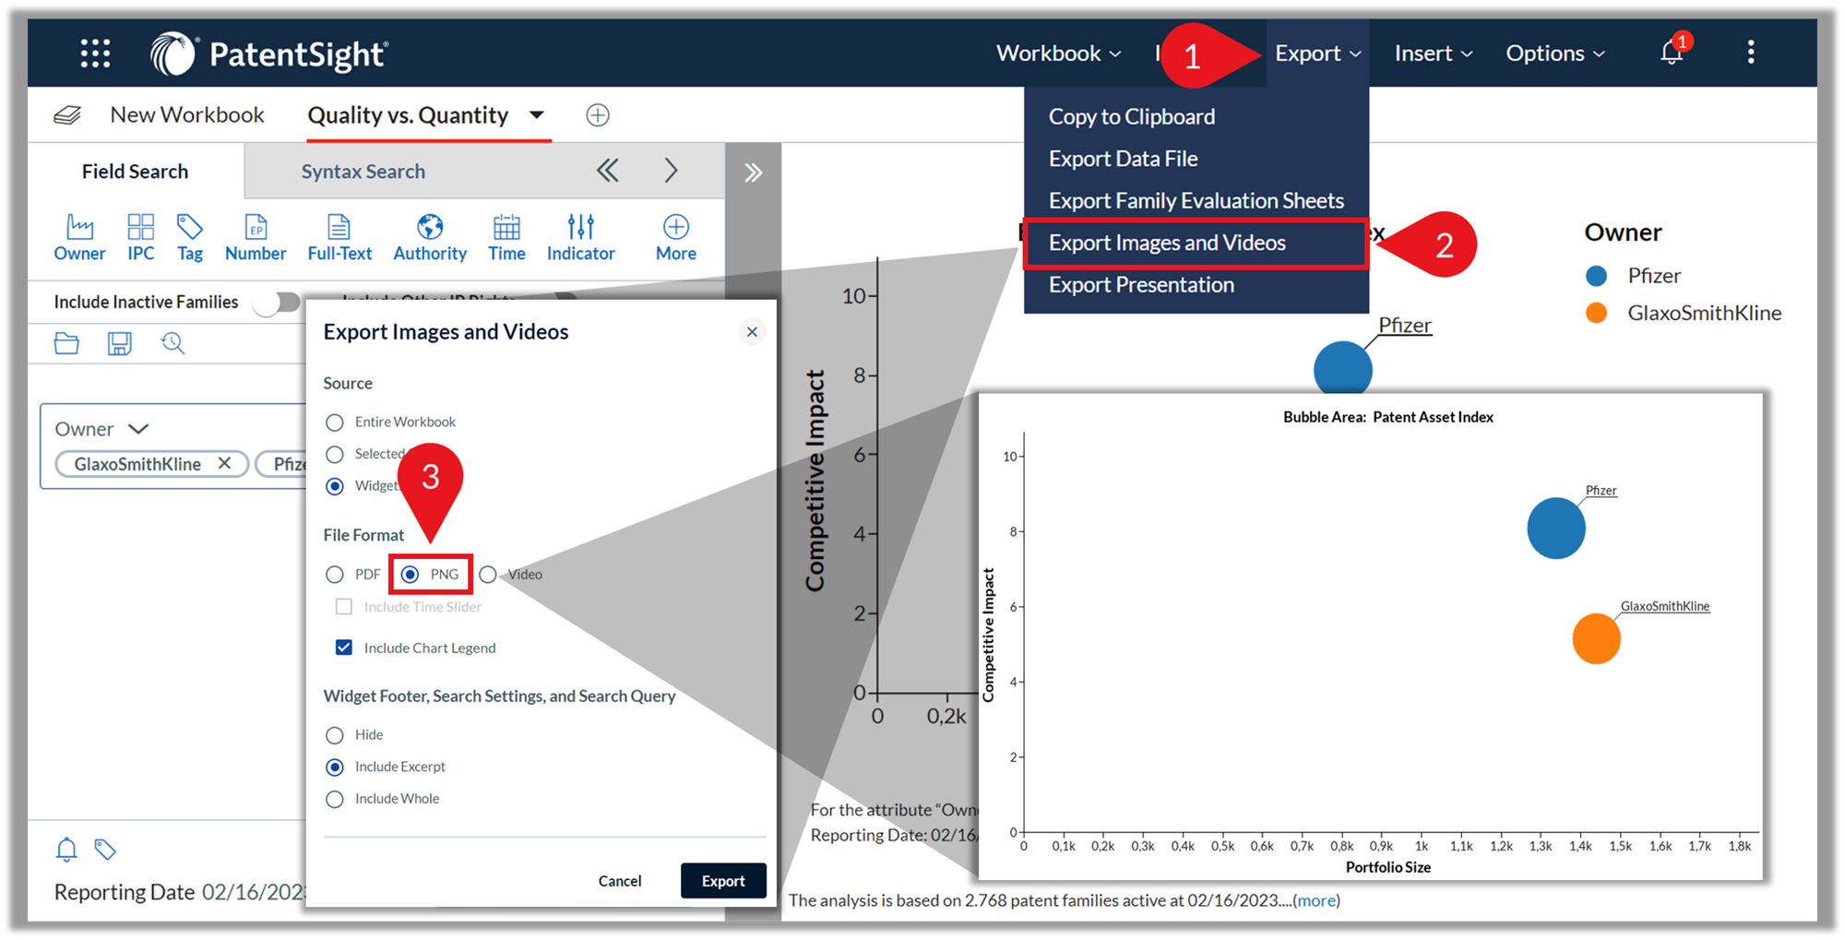This screenshot has height=940, width=1845.
Task: Switch to Syntax Search tab
Action: tap(363, 171)
